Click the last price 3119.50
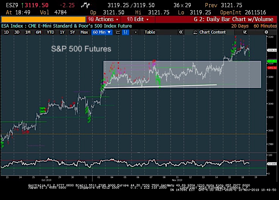 tap(36, 5)
